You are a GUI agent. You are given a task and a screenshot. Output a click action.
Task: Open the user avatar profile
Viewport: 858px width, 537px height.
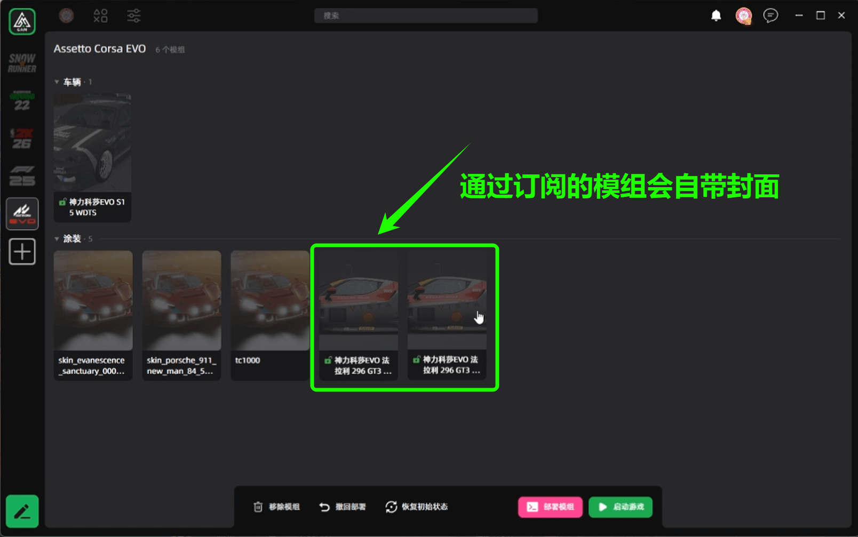[743, 16]
